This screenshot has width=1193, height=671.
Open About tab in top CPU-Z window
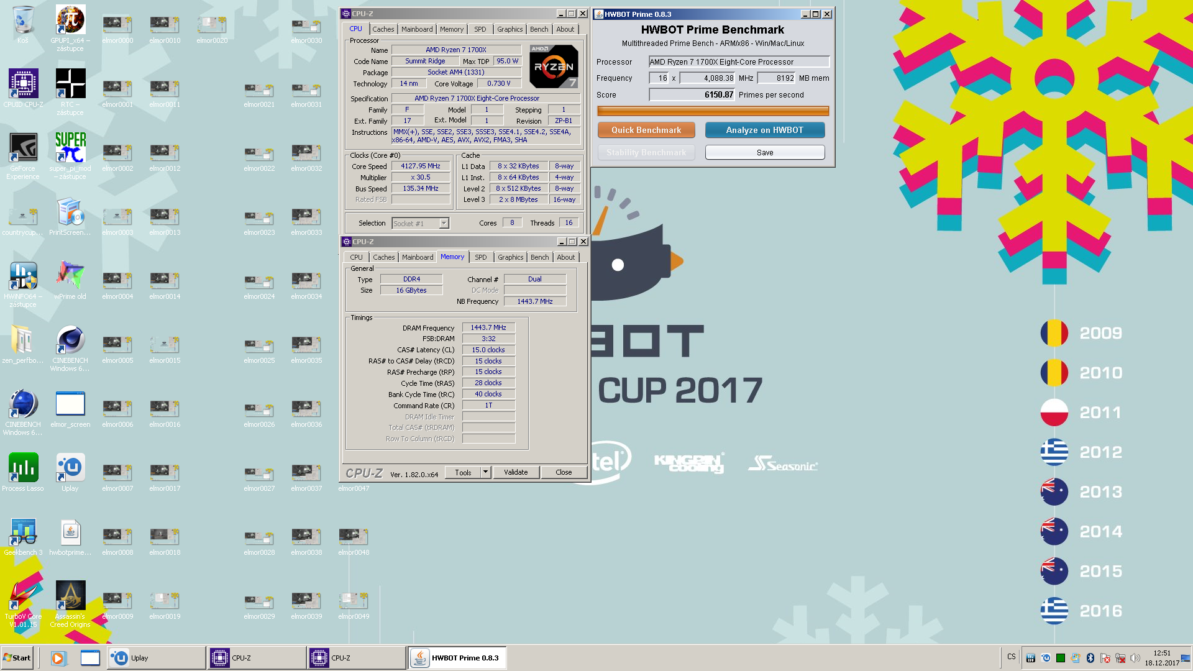click(565, 29)
